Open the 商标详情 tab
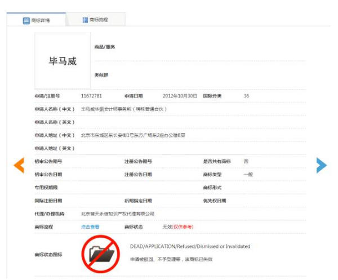 [x=36, y=20]
